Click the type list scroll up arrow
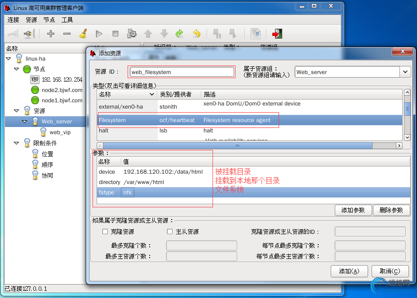 pyautogui.click(x=407, y=92)
